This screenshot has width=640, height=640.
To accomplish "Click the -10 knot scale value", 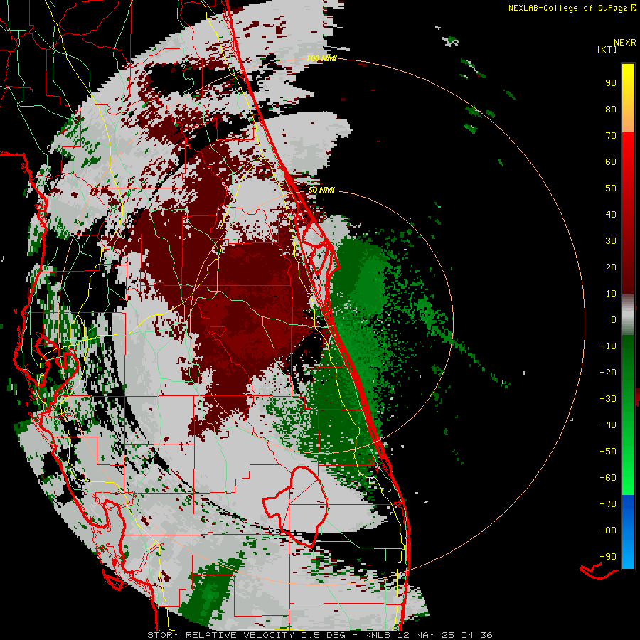I will (x=608, y=346).
